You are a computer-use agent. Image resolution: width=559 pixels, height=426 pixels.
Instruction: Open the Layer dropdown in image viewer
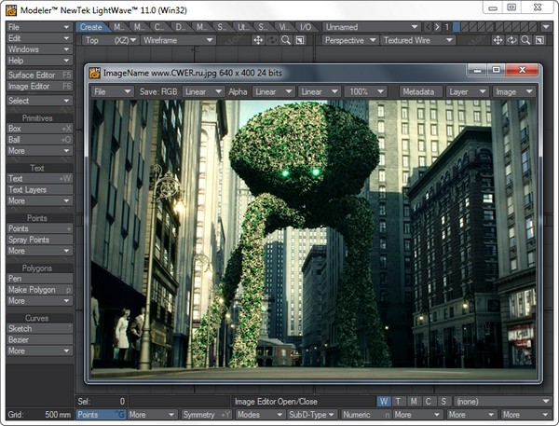coord(467,91)
